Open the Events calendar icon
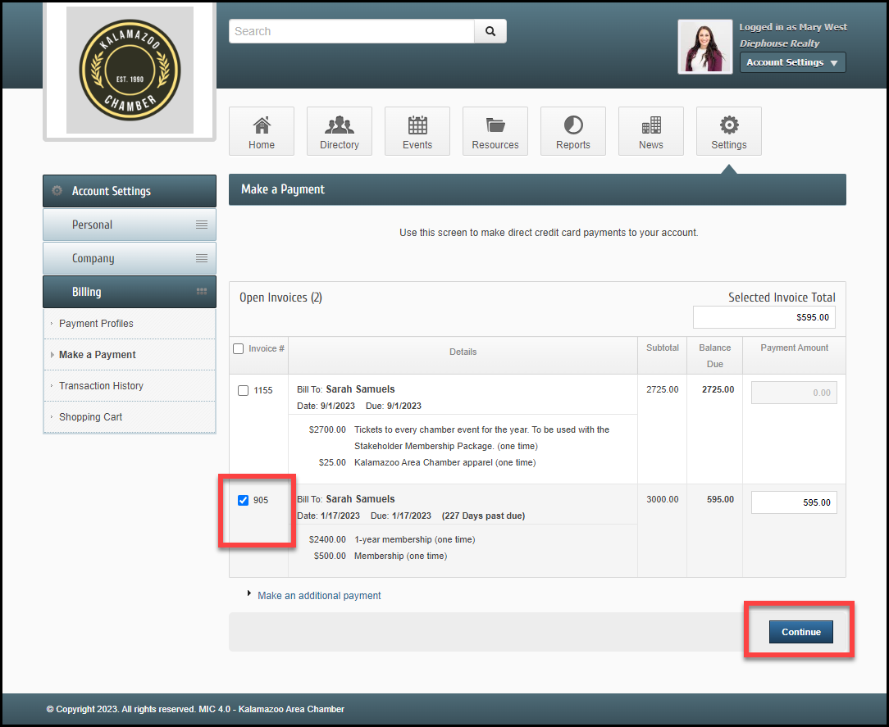 (x=417, y=125)
